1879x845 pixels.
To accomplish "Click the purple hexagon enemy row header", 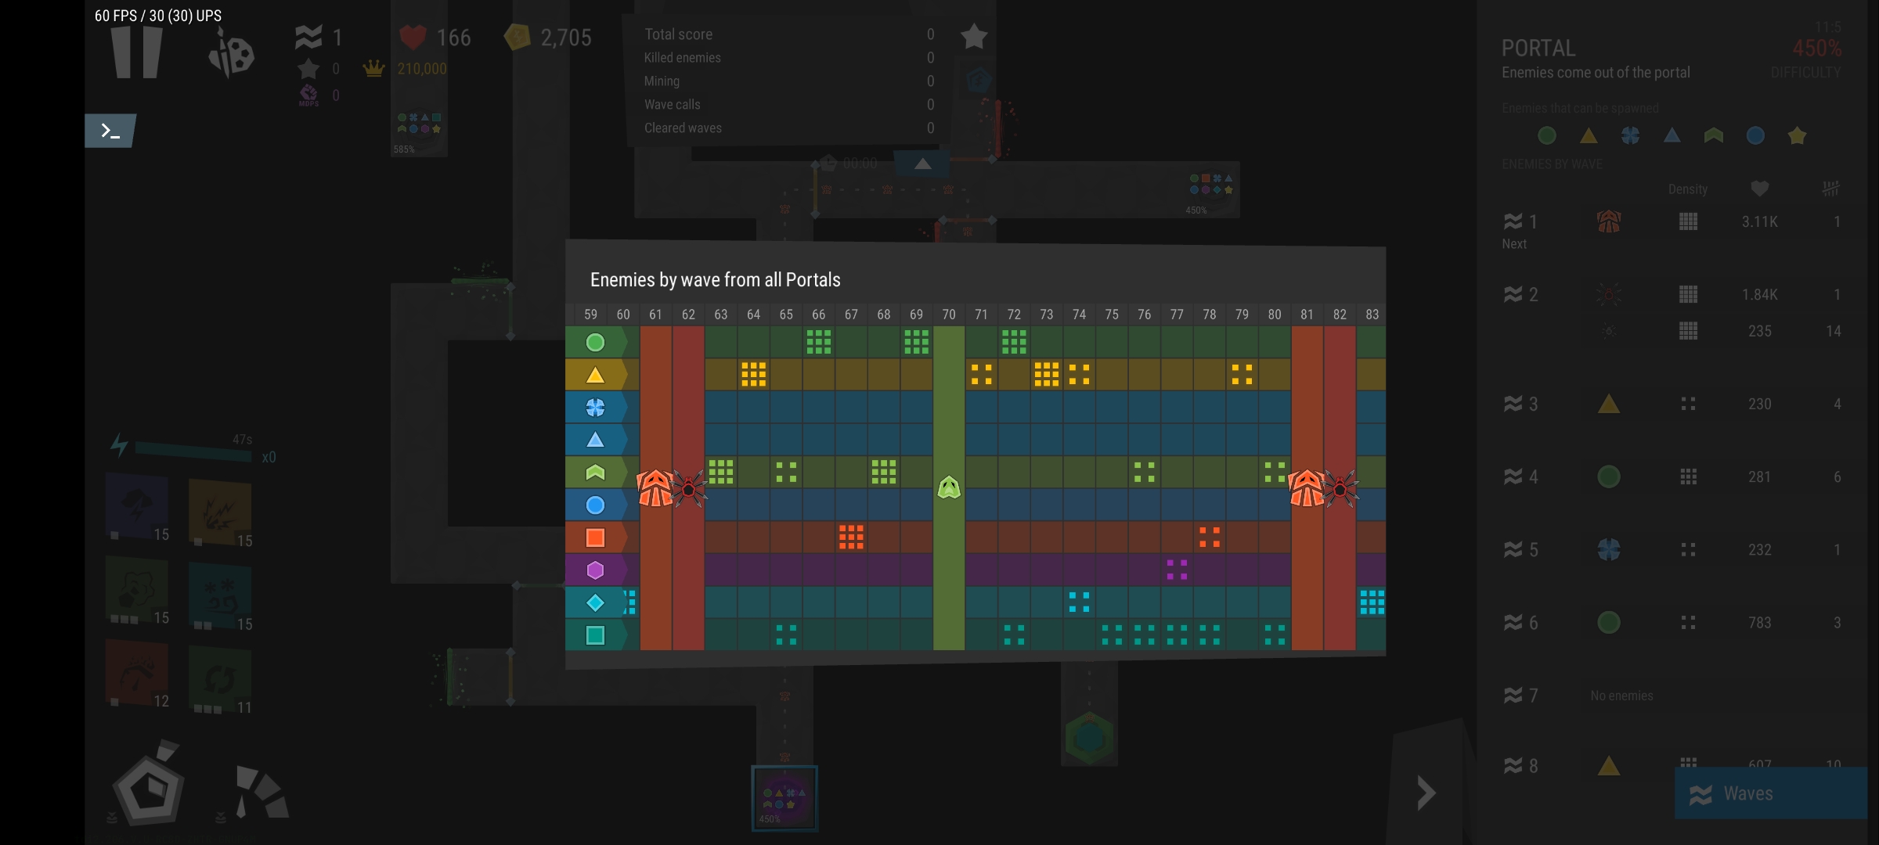I will (596, 570).
